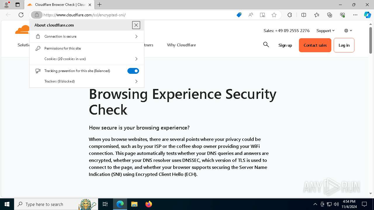Refresh the page with reload icon
This screenshot has width=374, height=210.
pyautogui.click(x=21, y=15)
